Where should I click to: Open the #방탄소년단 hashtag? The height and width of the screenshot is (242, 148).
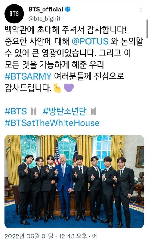click(64, 111)
